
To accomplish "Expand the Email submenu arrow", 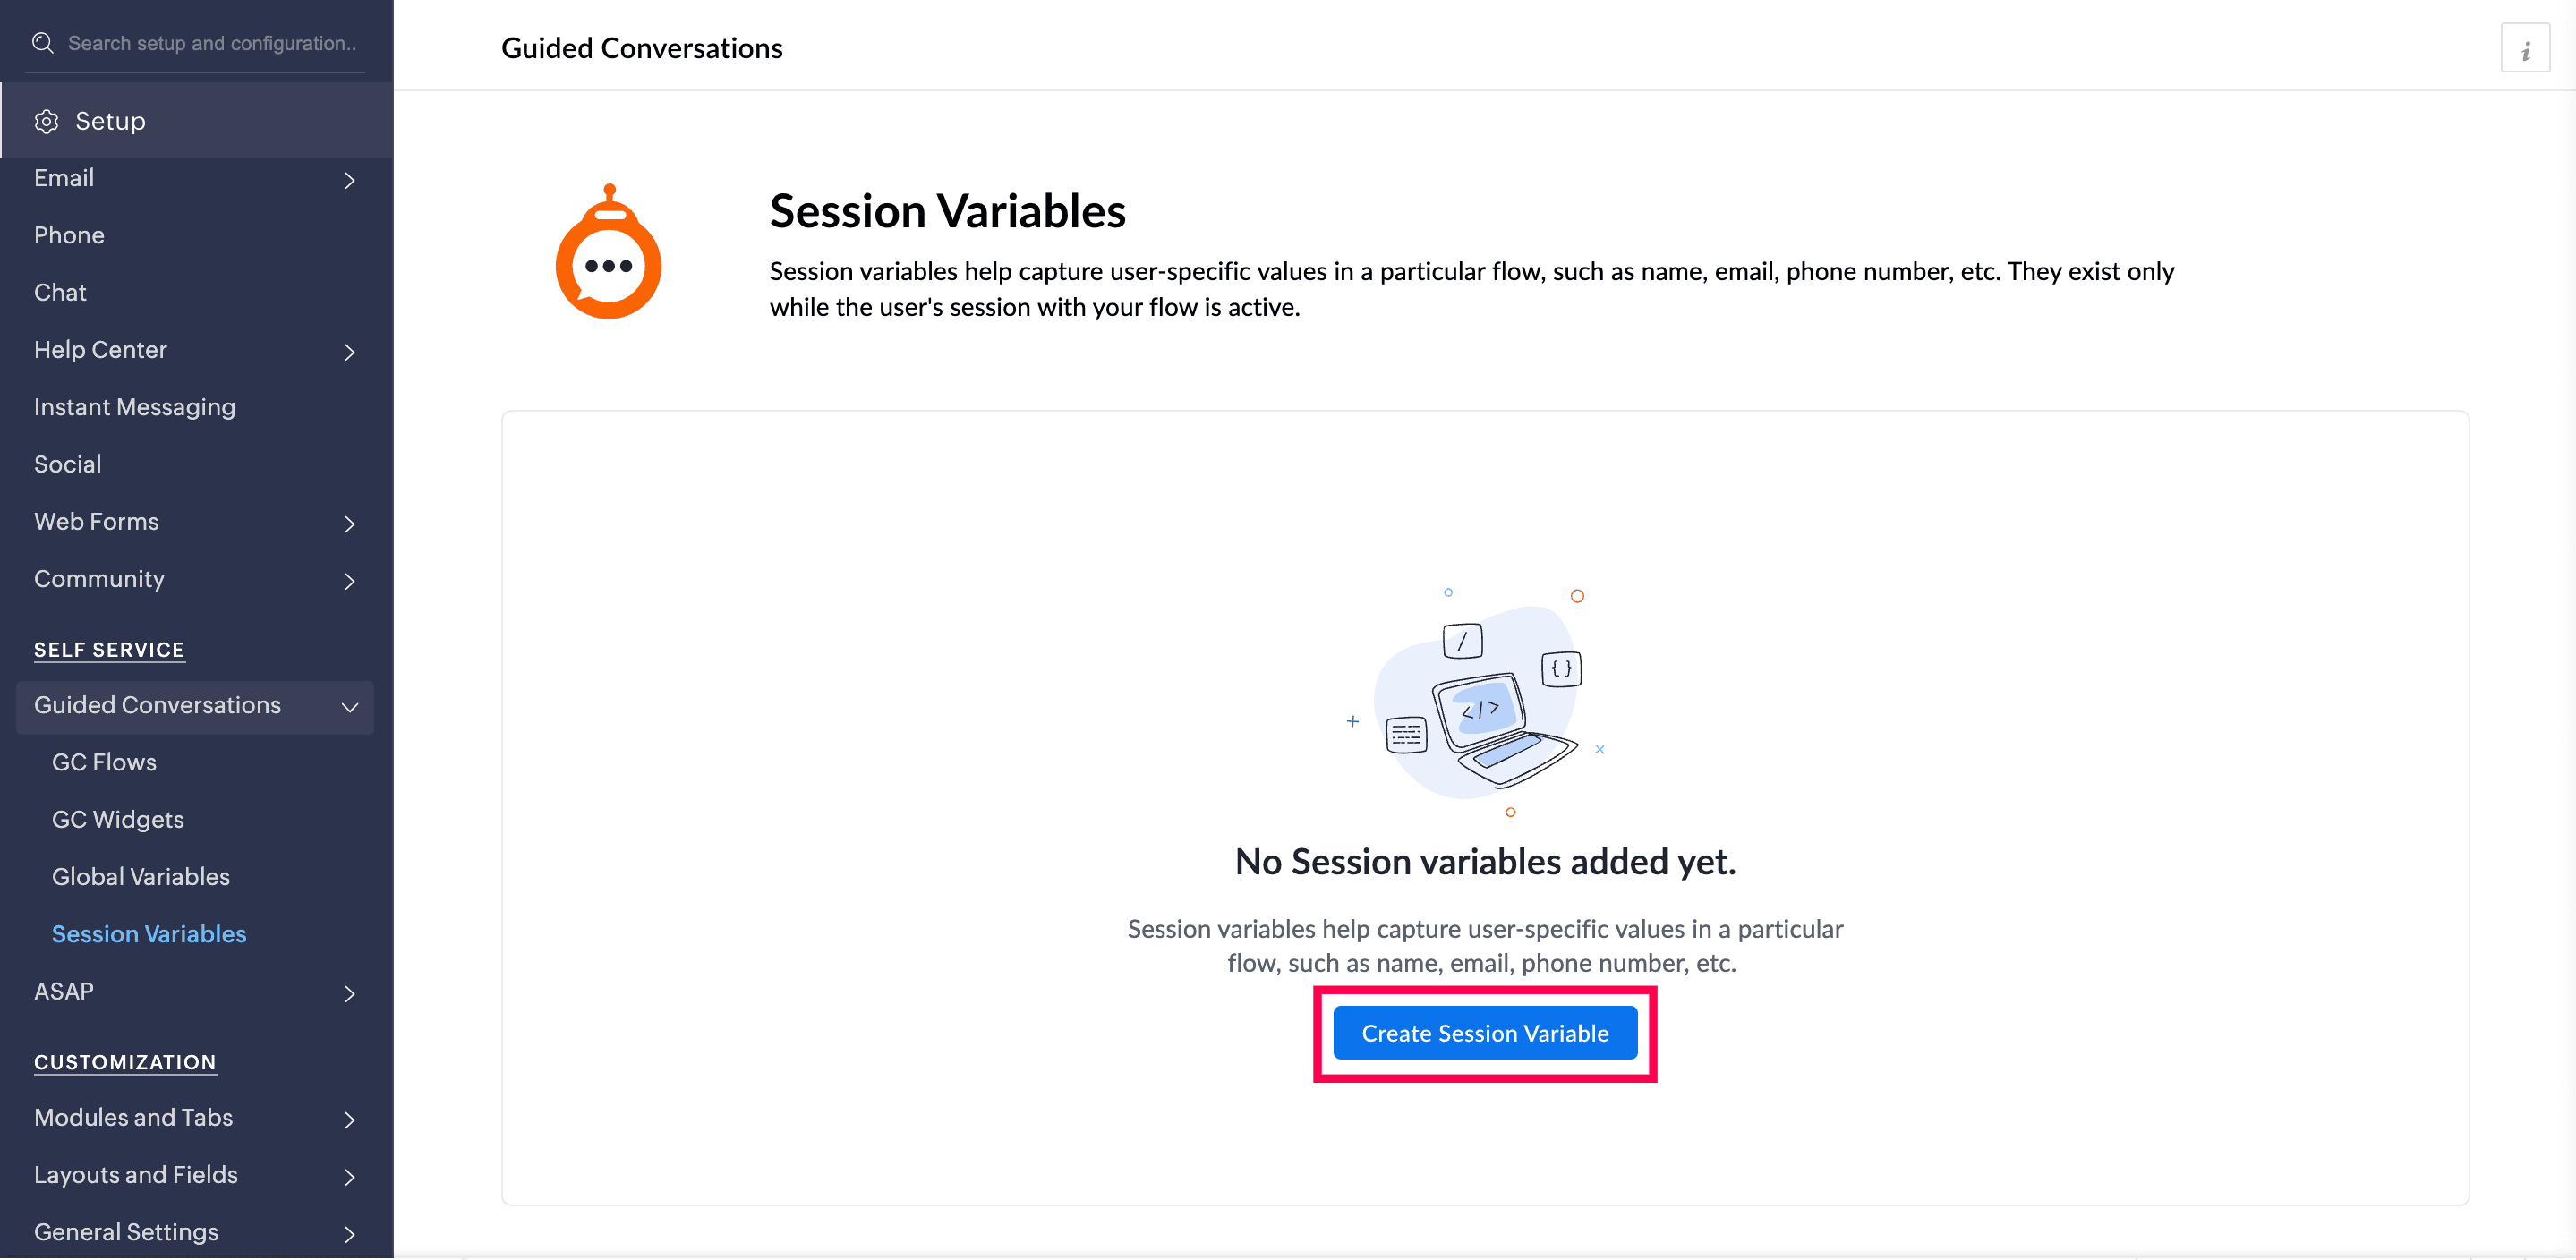I will click(349, 180).
